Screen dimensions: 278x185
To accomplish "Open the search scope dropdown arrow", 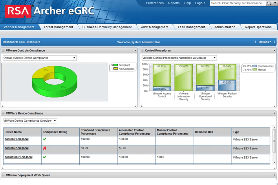I will point(276,3).
